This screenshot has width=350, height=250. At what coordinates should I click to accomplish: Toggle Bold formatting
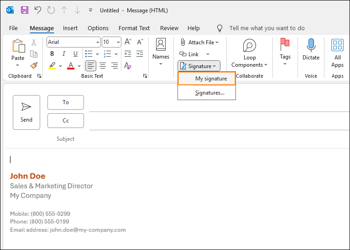tap(52, 53)
